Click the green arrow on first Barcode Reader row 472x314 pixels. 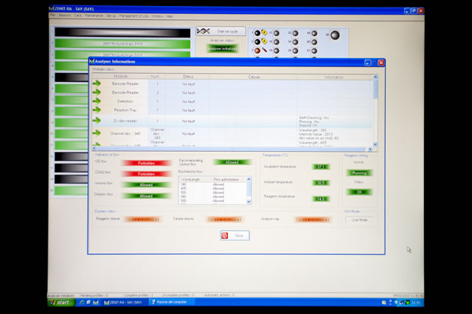tap(98, 84)
